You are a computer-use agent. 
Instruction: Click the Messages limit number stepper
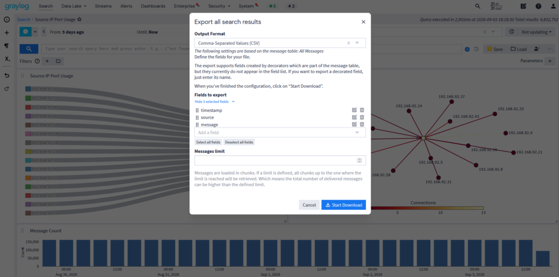tap(359, 160)
